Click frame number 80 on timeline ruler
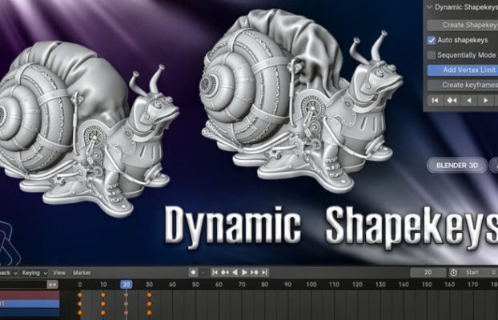 (x=265, y=285)
